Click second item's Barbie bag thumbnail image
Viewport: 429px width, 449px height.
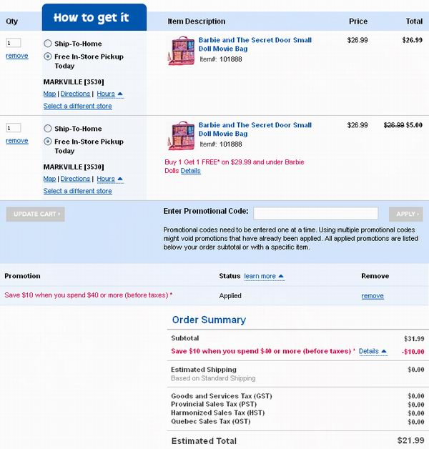coord(182,136)
